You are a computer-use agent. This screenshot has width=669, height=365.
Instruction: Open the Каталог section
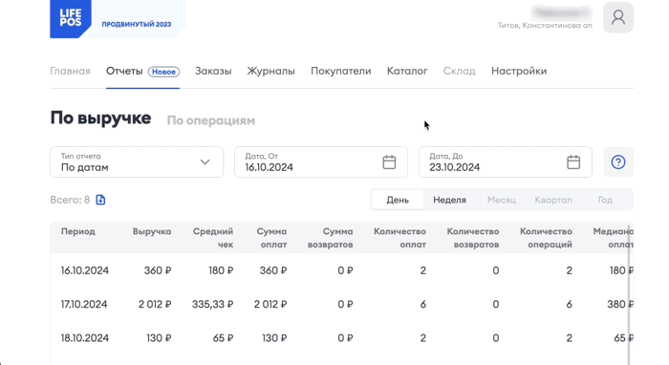(x=407, y=72)
